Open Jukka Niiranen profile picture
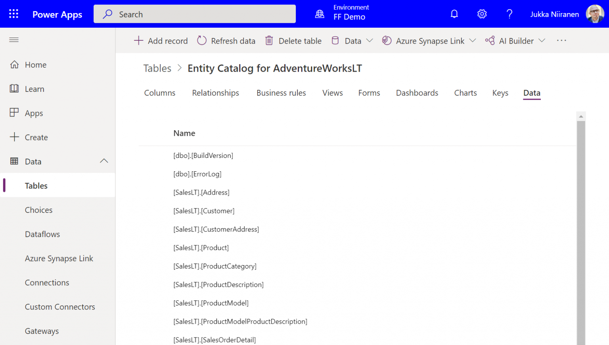Screen dimensions: 609x345 595,14
